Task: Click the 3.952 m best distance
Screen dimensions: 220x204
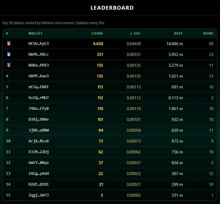Action: 176,54
